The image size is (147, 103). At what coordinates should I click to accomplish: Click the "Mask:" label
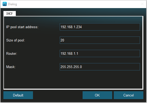click(11, 67)
